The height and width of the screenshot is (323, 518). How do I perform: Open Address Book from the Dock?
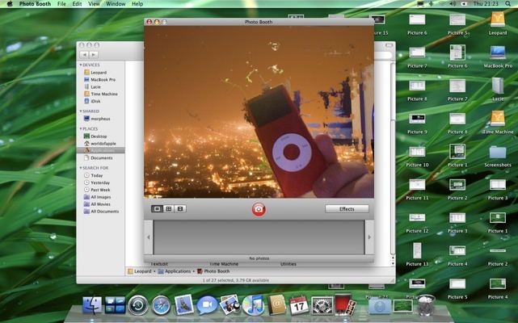(276, 305)
